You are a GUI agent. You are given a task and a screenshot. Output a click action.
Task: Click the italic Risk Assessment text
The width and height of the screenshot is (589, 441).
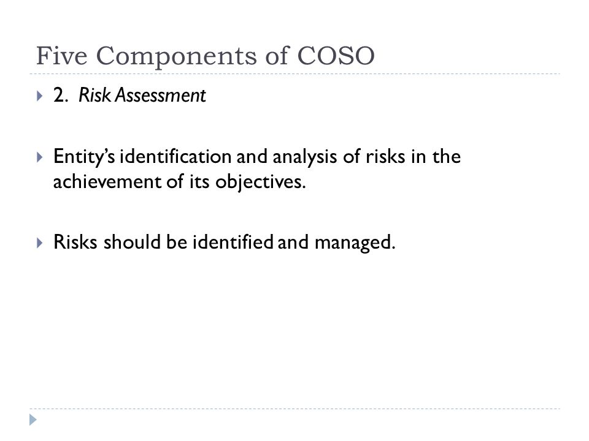(x=142, y=96)
